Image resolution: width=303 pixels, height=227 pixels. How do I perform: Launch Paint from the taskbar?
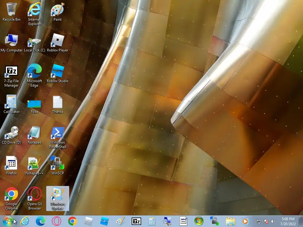click(x=120, y=221)
